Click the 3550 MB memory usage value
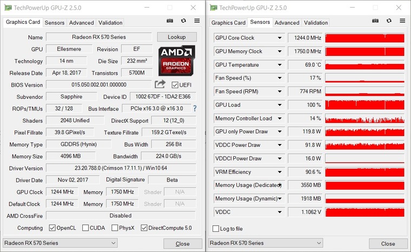 tap(306, 185)
